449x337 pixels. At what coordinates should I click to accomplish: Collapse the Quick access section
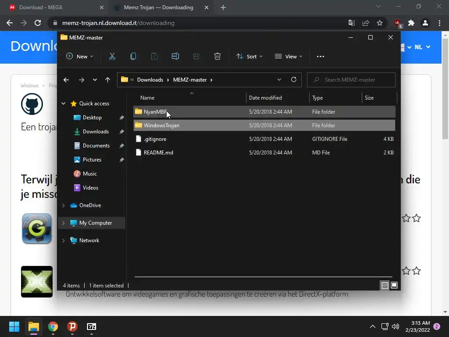coord(63,104)
